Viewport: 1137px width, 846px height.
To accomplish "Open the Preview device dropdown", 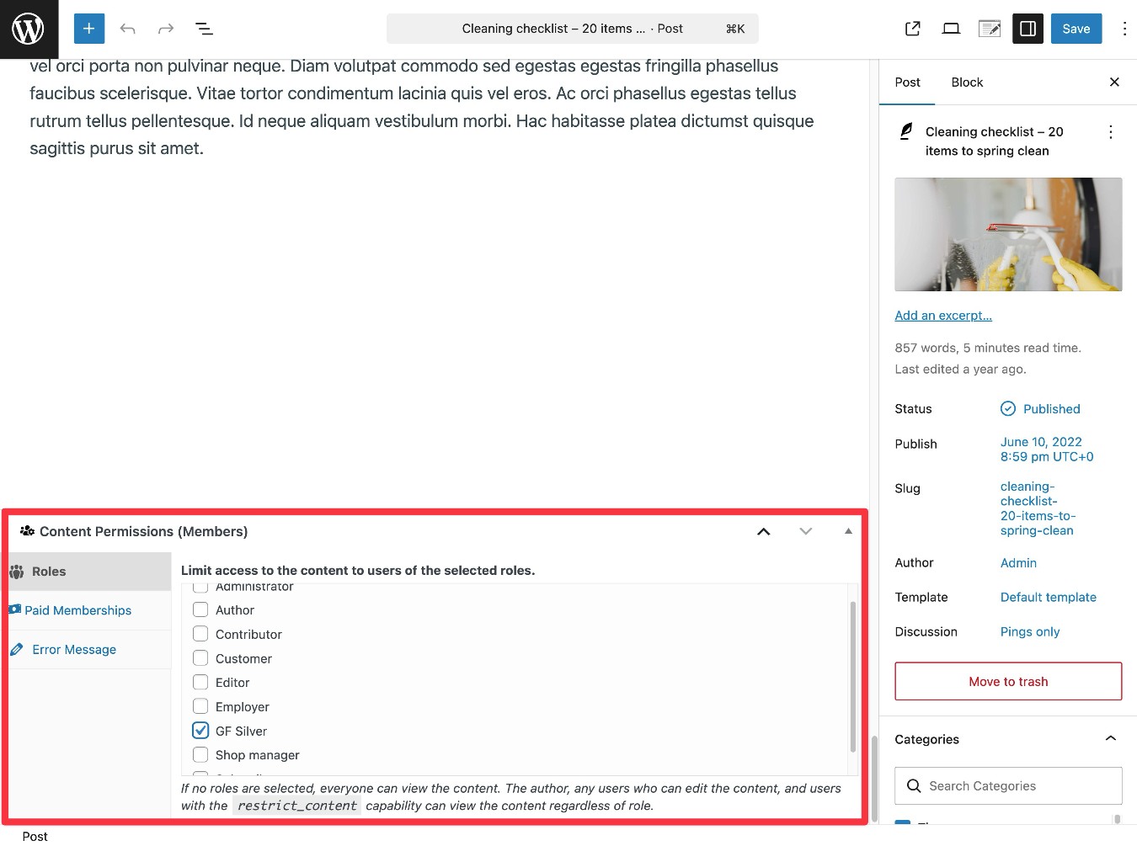I will [x=951, y=28].
